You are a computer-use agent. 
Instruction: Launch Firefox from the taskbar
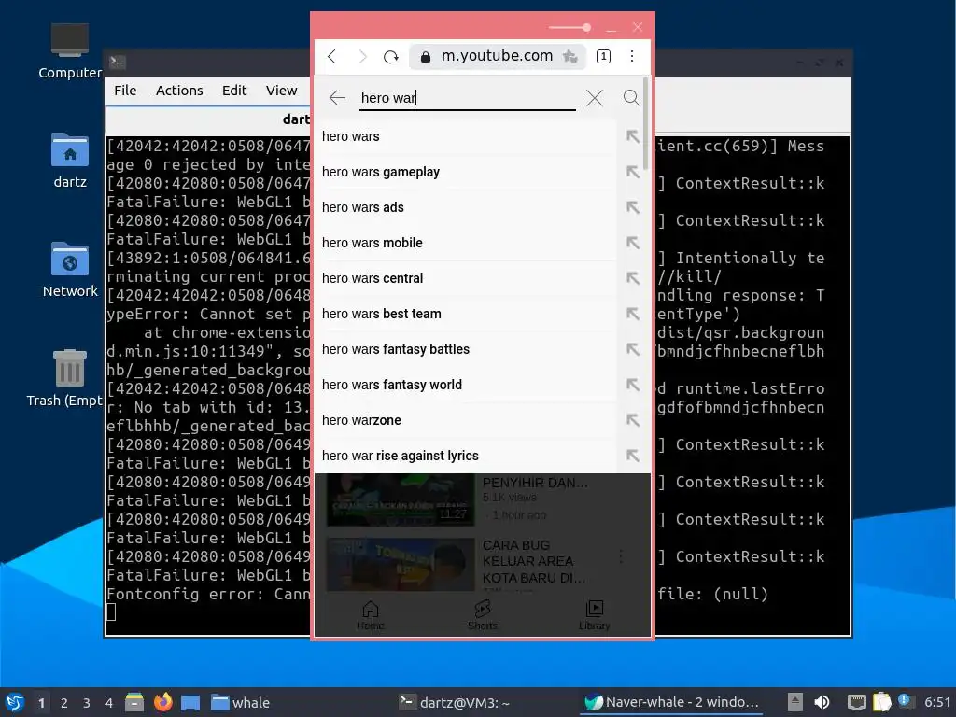coord(162,702)
